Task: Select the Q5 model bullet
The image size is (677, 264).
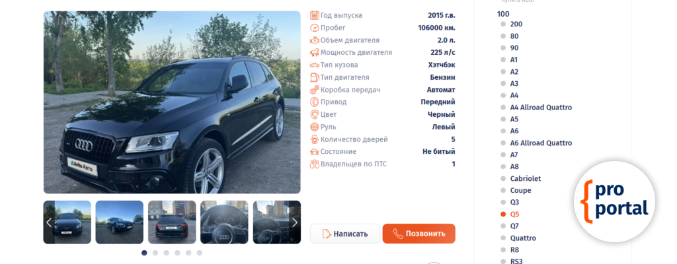Action: point(503,214)
